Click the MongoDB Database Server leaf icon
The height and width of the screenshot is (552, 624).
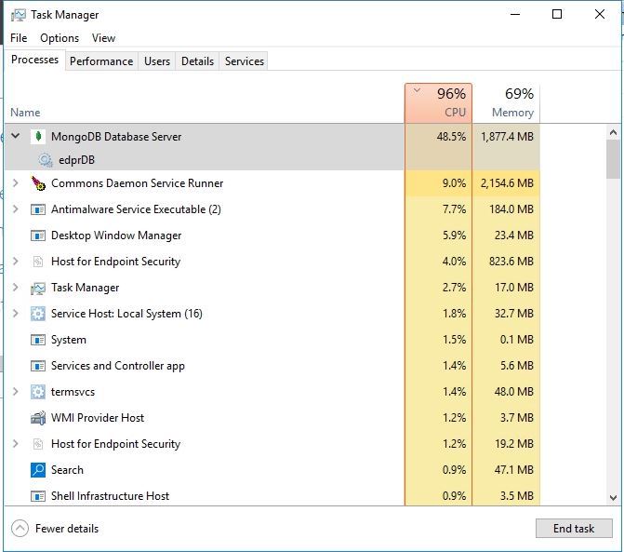[x=38, y=137]
